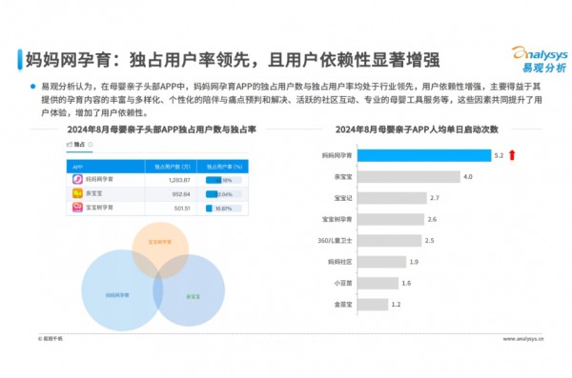The height and width of the screenshot is (378, 572).
Task: Click the 亲宝宝 label in Venn diagram
Action: click(x=193, y=296)
